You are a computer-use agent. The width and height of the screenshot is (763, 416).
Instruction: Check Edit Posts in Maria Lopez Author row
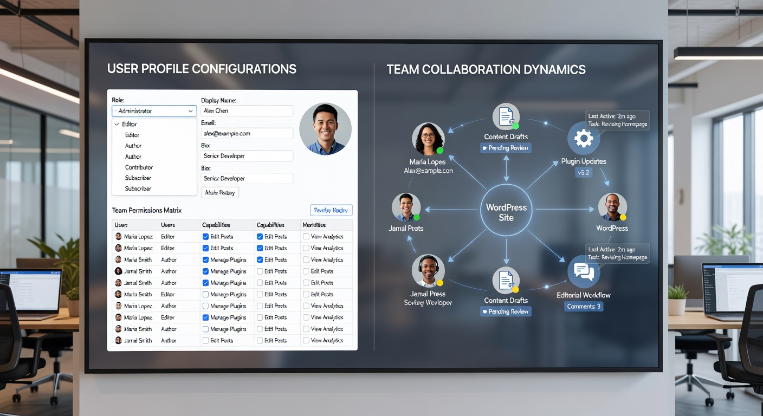[260, 306]
